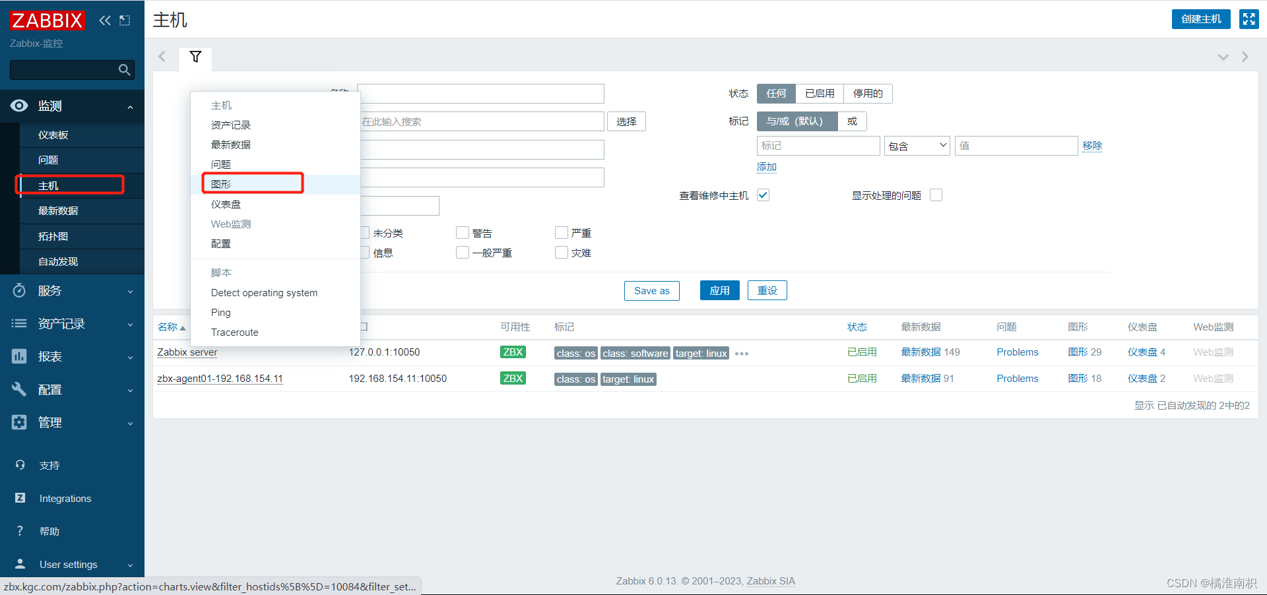This screenshot has width=1267, height=595.
Task: Choose 资产记录 in the host context menu
Action: pyautogui.click(x=275, y=125)
